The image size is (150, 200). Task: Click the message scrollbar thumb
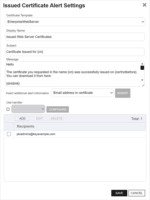[142, 68]
